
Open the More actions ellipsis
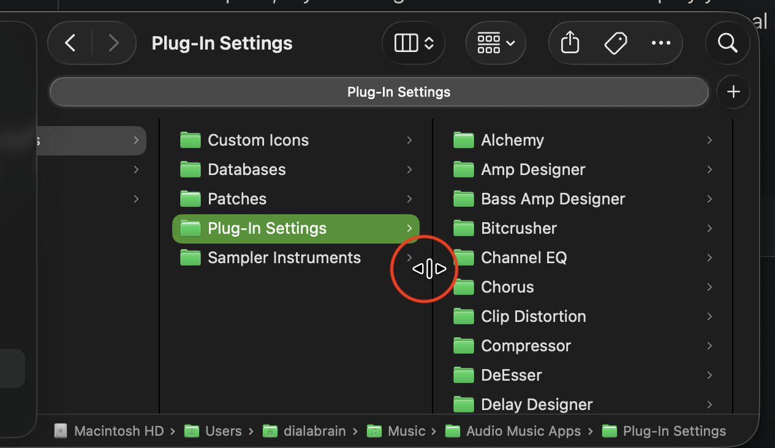[660, 43]
